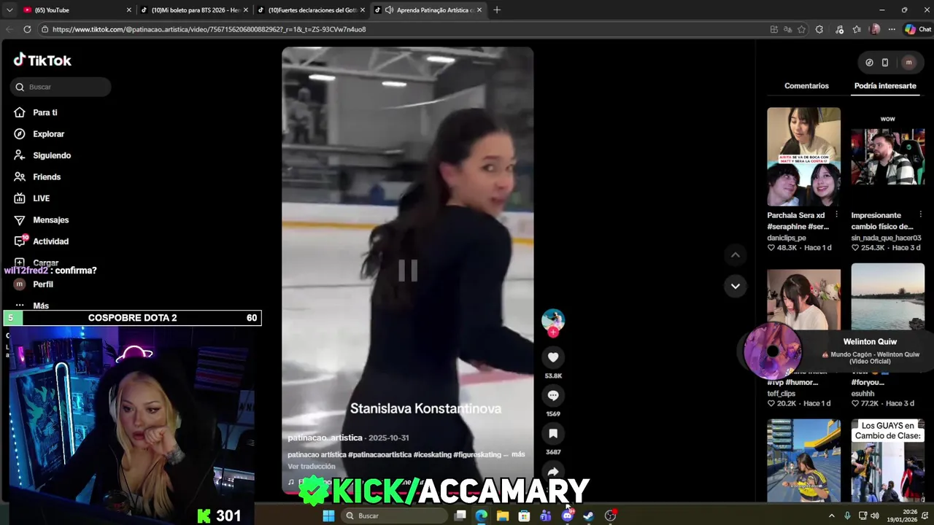934x525 pixels.
Task: Click the media control music icon in toolbar
Action: point(839,29)
